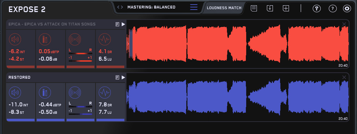
Task: Open the preset list hamburger menu
Action: click(x=194, y=7)
